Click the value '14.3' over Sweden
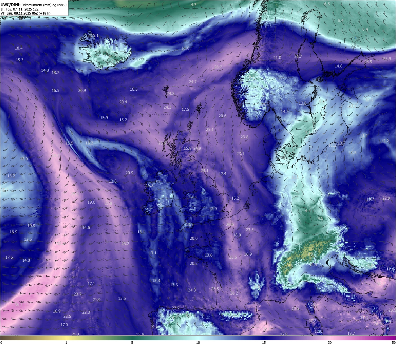The image size is (396, 345). point(285,111)
